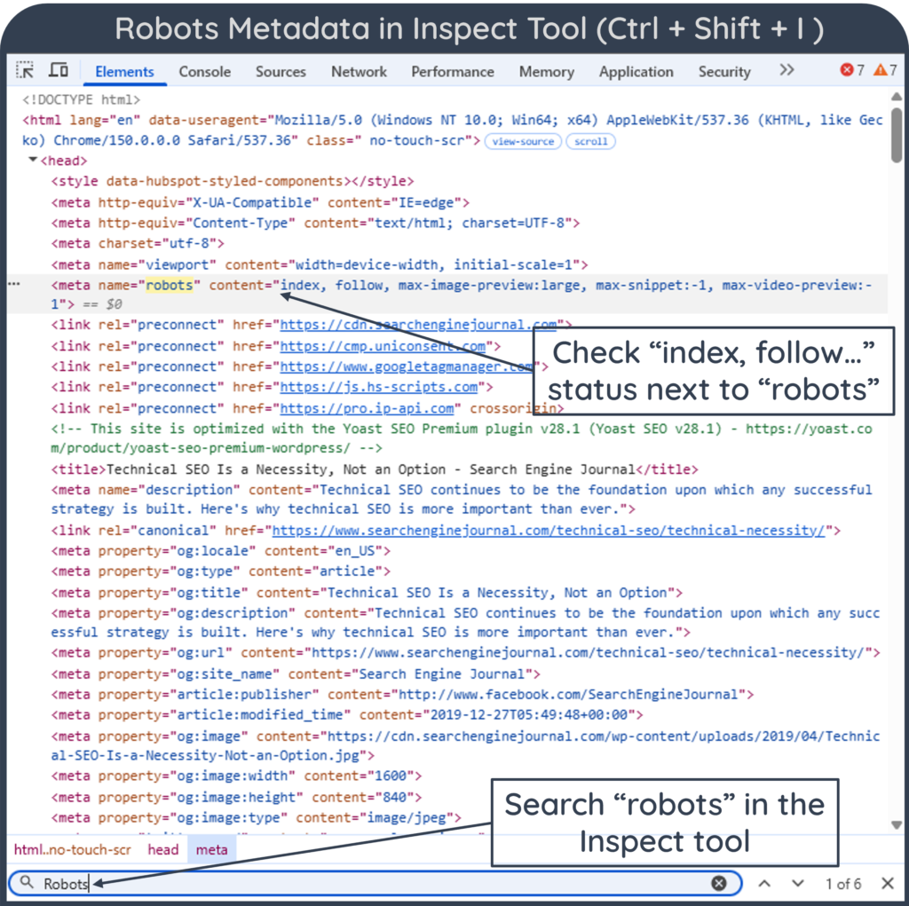This screenshot has height=906, width=909.
Task: Activate the element picker inspect icon
Action: click(24, 70)
